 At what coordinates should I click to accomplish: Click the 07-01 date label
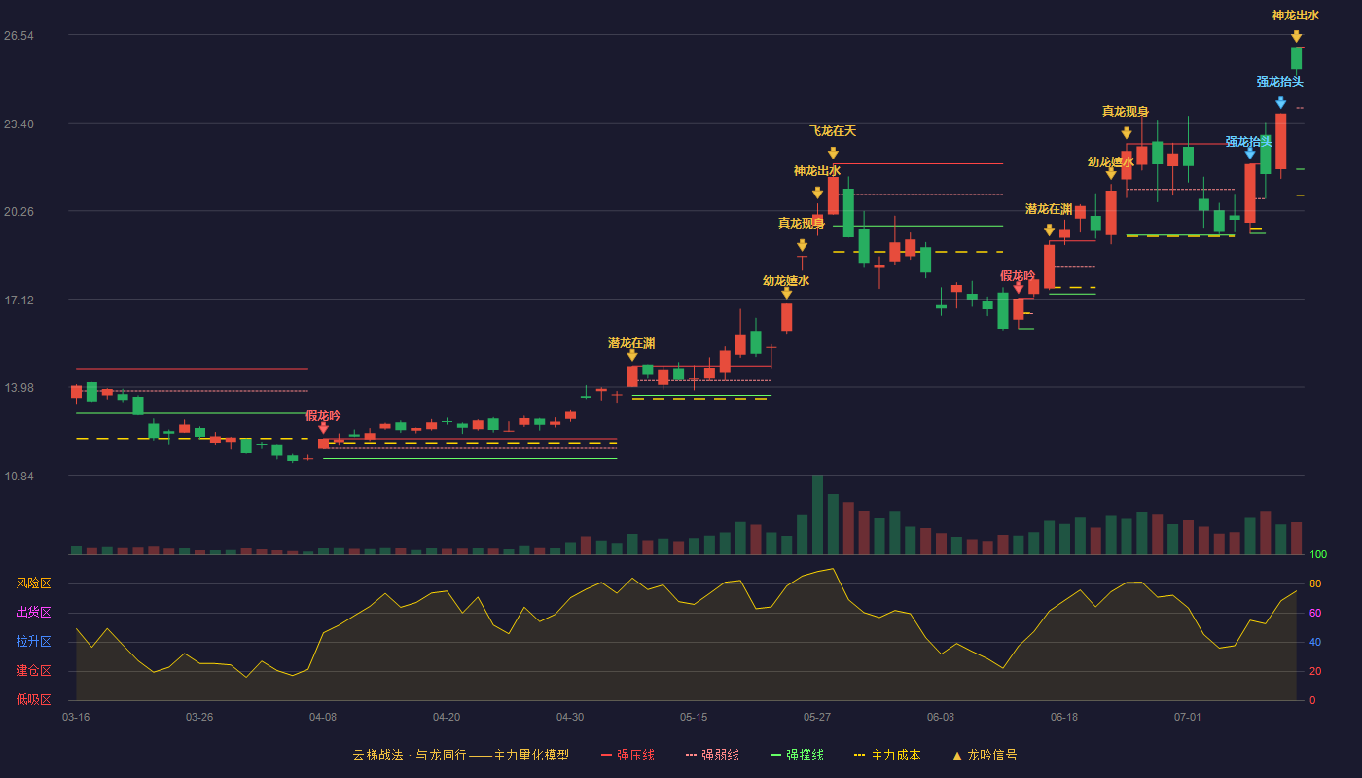tap(1188, 717)
